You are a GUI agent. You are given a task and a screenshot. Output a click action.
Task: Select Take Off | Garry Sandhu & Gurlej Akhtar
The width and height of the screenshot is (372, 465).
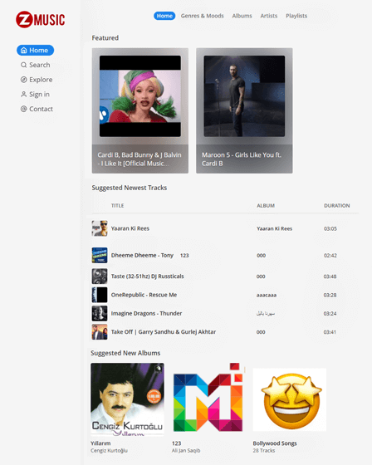[164, 332]
